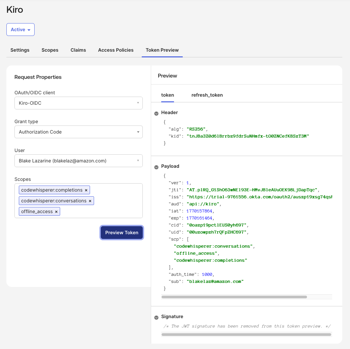Click inside the Scopes input field
This screenshot has height=349, width=350.
[101, 212]
